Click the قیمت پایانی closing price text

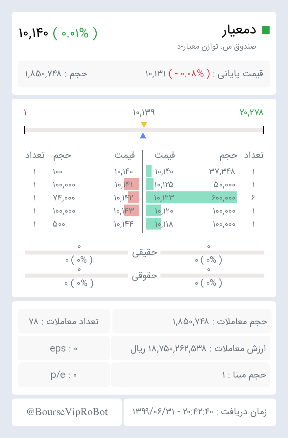coord(204,74)
